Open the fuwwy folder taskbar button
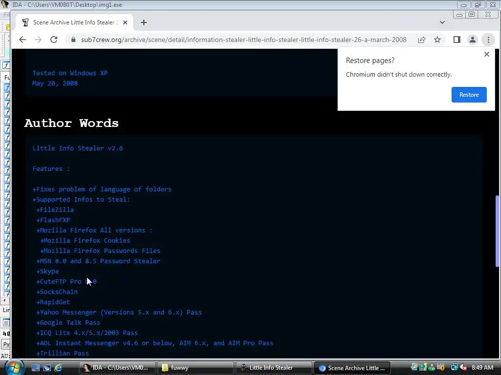The width and height of the screenshot is (501, 375). 196,368
